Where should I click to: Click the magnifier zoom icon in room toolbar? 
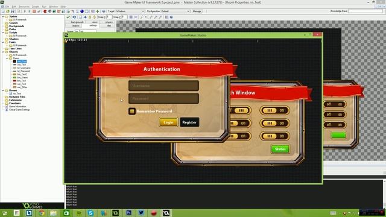point(142,17)
